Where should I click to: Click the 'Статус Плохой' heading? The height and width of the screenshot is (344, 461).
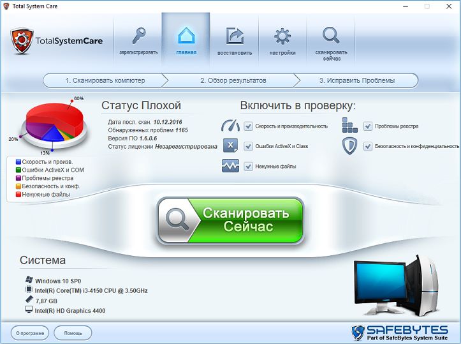click(141, 105)
